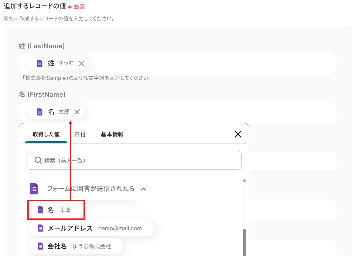
Task: Focus the 検索（前方一致）search field
Action: click(134, 161)
